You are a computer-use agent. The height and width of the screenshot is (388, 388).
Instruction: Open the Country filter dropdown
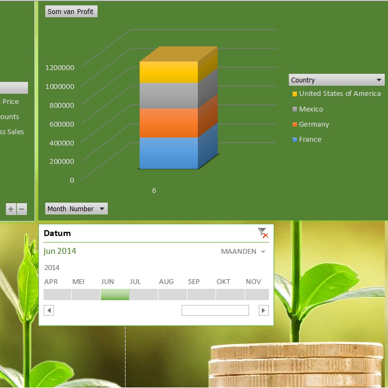[x=379, y=80]
